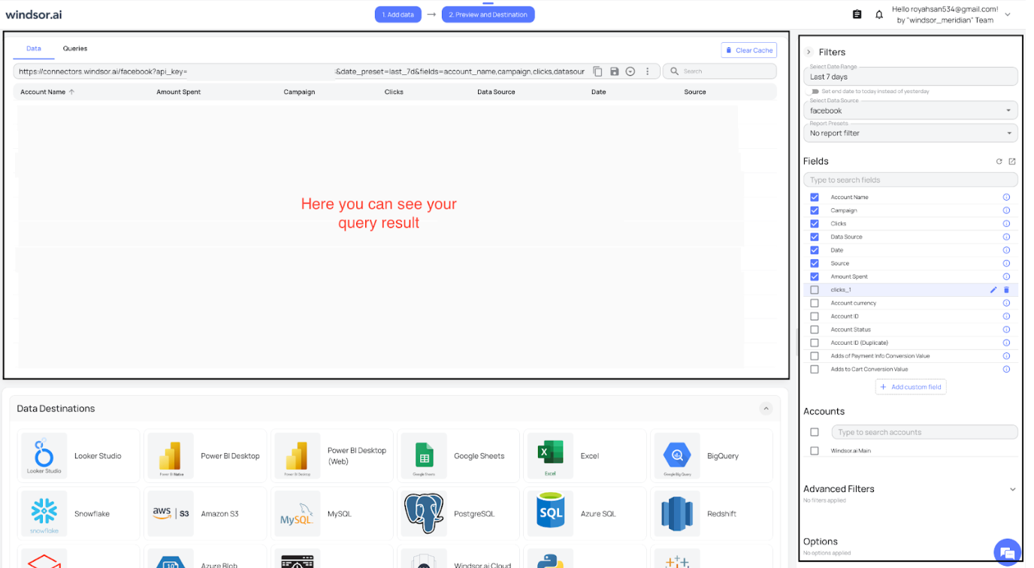Screen dimensions: 1034x568
Task: Refresh the Fields list
Action: pos(999,162)
